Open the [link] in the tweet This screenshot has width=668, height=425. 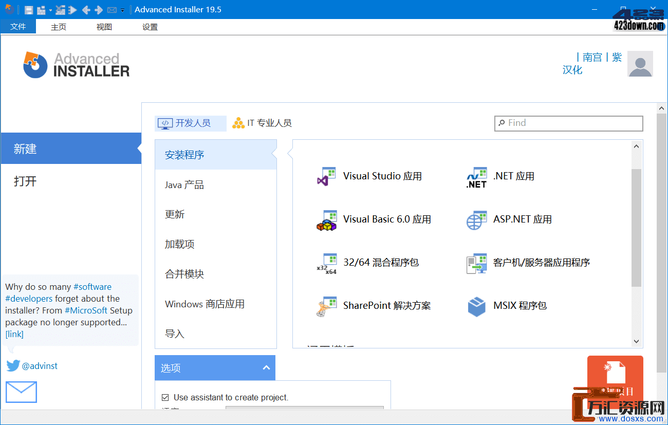point(14,334)
